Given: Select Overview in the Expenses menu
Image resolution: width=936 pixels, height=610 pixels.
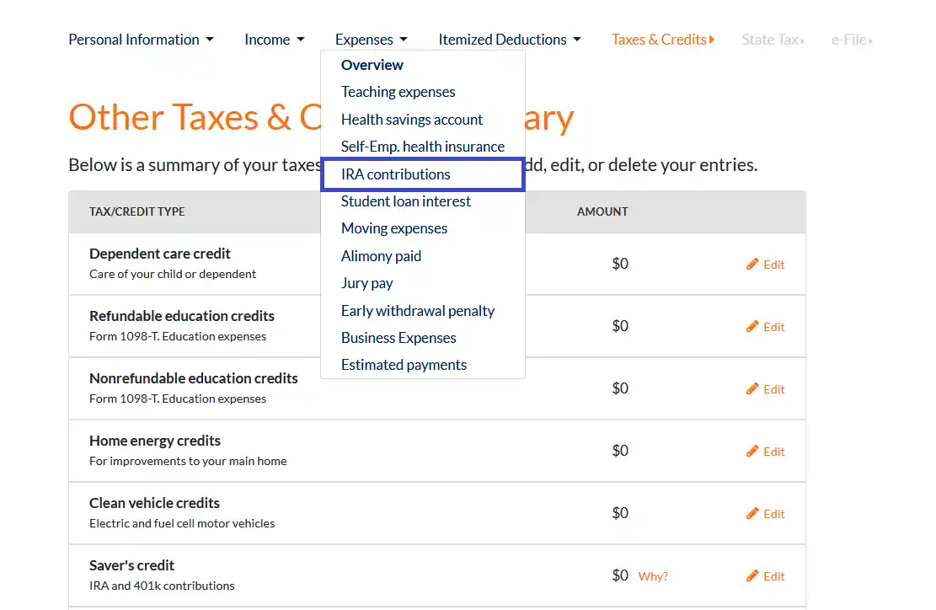Looking at the screenshot, I should [372, 65].
